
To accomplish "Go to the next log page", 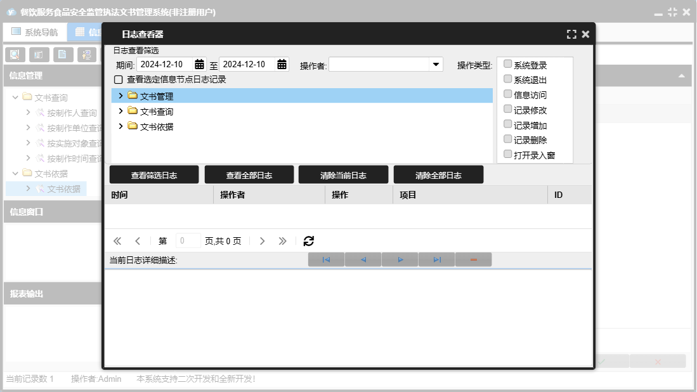I will [263, 241].
